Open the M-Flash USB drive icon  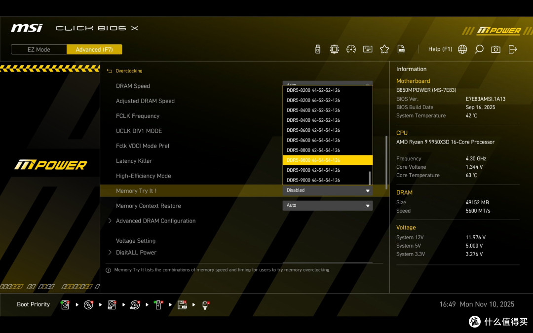(317, 49)
